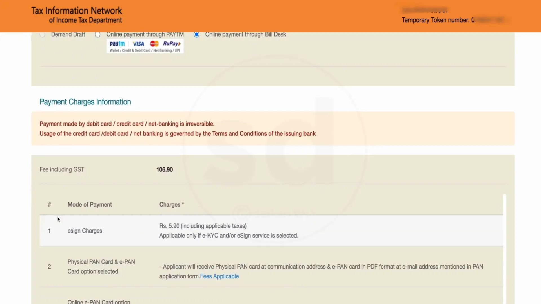Screen dimensions: 541x304
Task: Click the 'Charges *' column header
Action: [172, 205]
